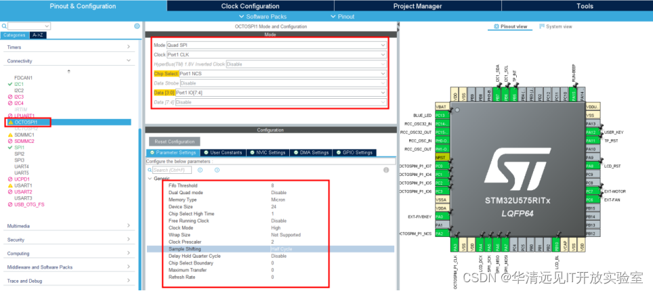
Task: Click the parameter search magnifier icon
Action: [x=150, y=171]
